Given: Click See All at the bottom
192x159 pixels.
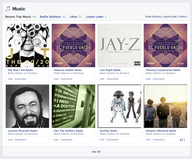Looking at the screenshot, I should click(x=96, y=152).
